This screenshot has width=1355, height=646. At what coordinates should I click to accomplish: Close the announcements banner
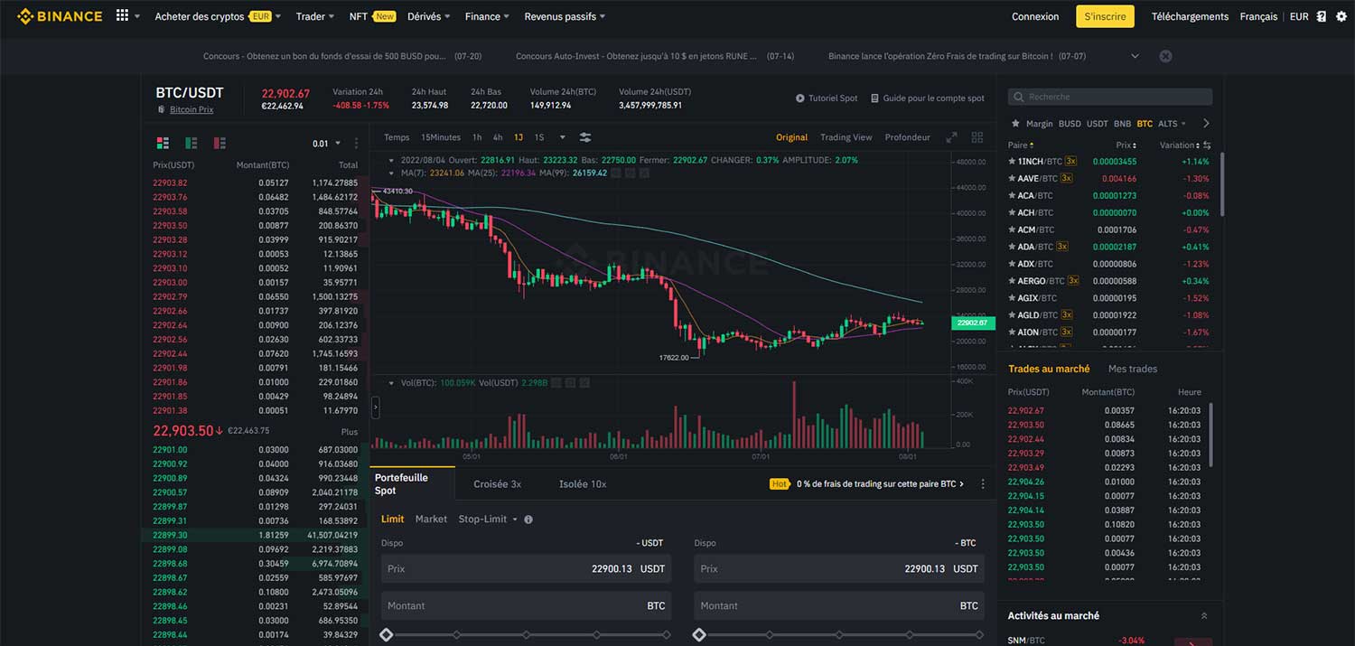click(1165, 56)
